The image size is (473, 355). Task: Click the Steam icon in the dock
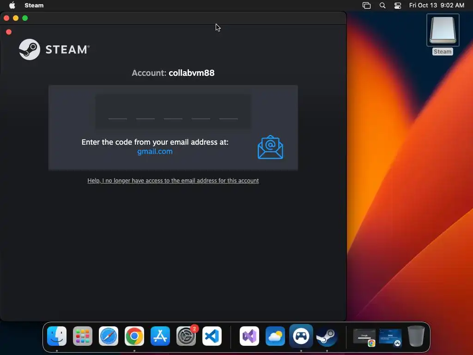[x=327, y=336]
